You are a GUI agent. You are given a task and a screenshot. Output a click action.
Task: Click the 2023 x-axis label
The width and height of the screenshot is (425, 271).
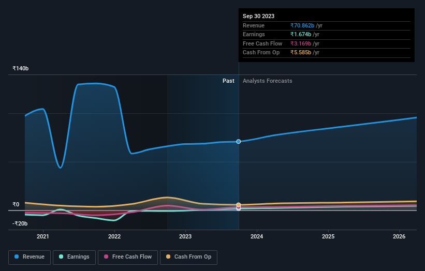(185, 236)
